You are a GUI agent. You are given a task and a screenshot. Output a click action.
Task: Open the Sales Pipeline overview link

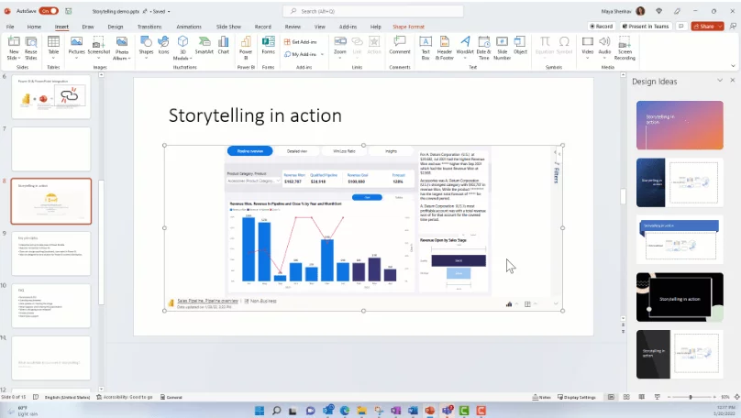(207, 300)
